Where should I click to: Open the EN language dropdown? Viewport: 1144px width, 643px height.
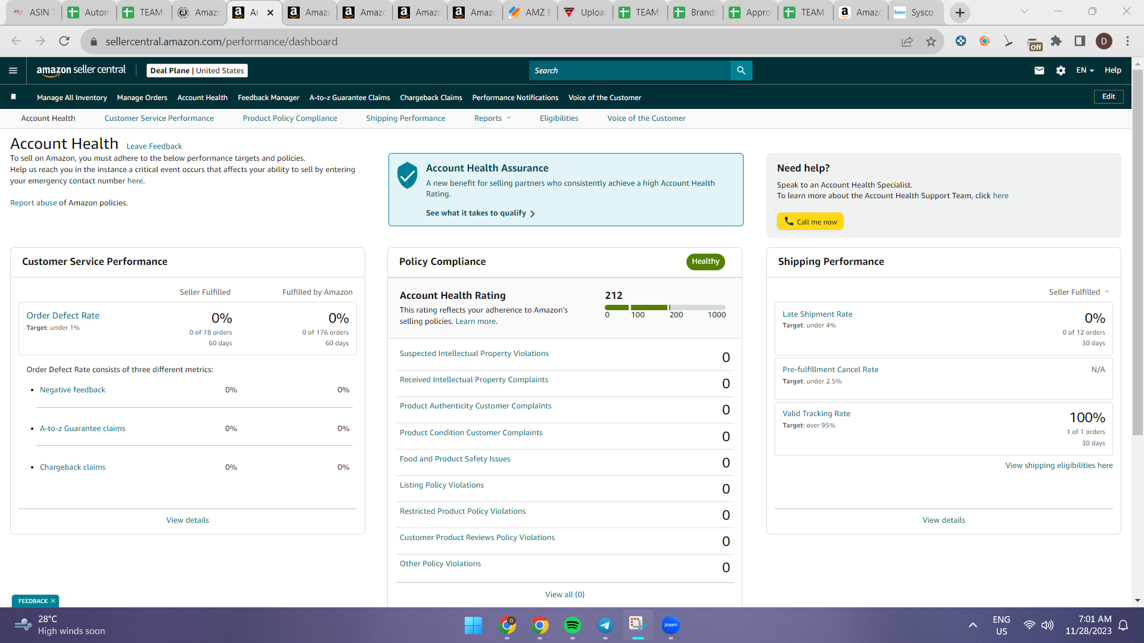[x=1085, y=70]
